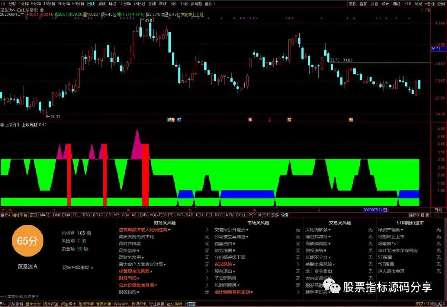The image size is (447, 307).
Task: Click the 日线 label at timeline right
Action: click(438, 210)
